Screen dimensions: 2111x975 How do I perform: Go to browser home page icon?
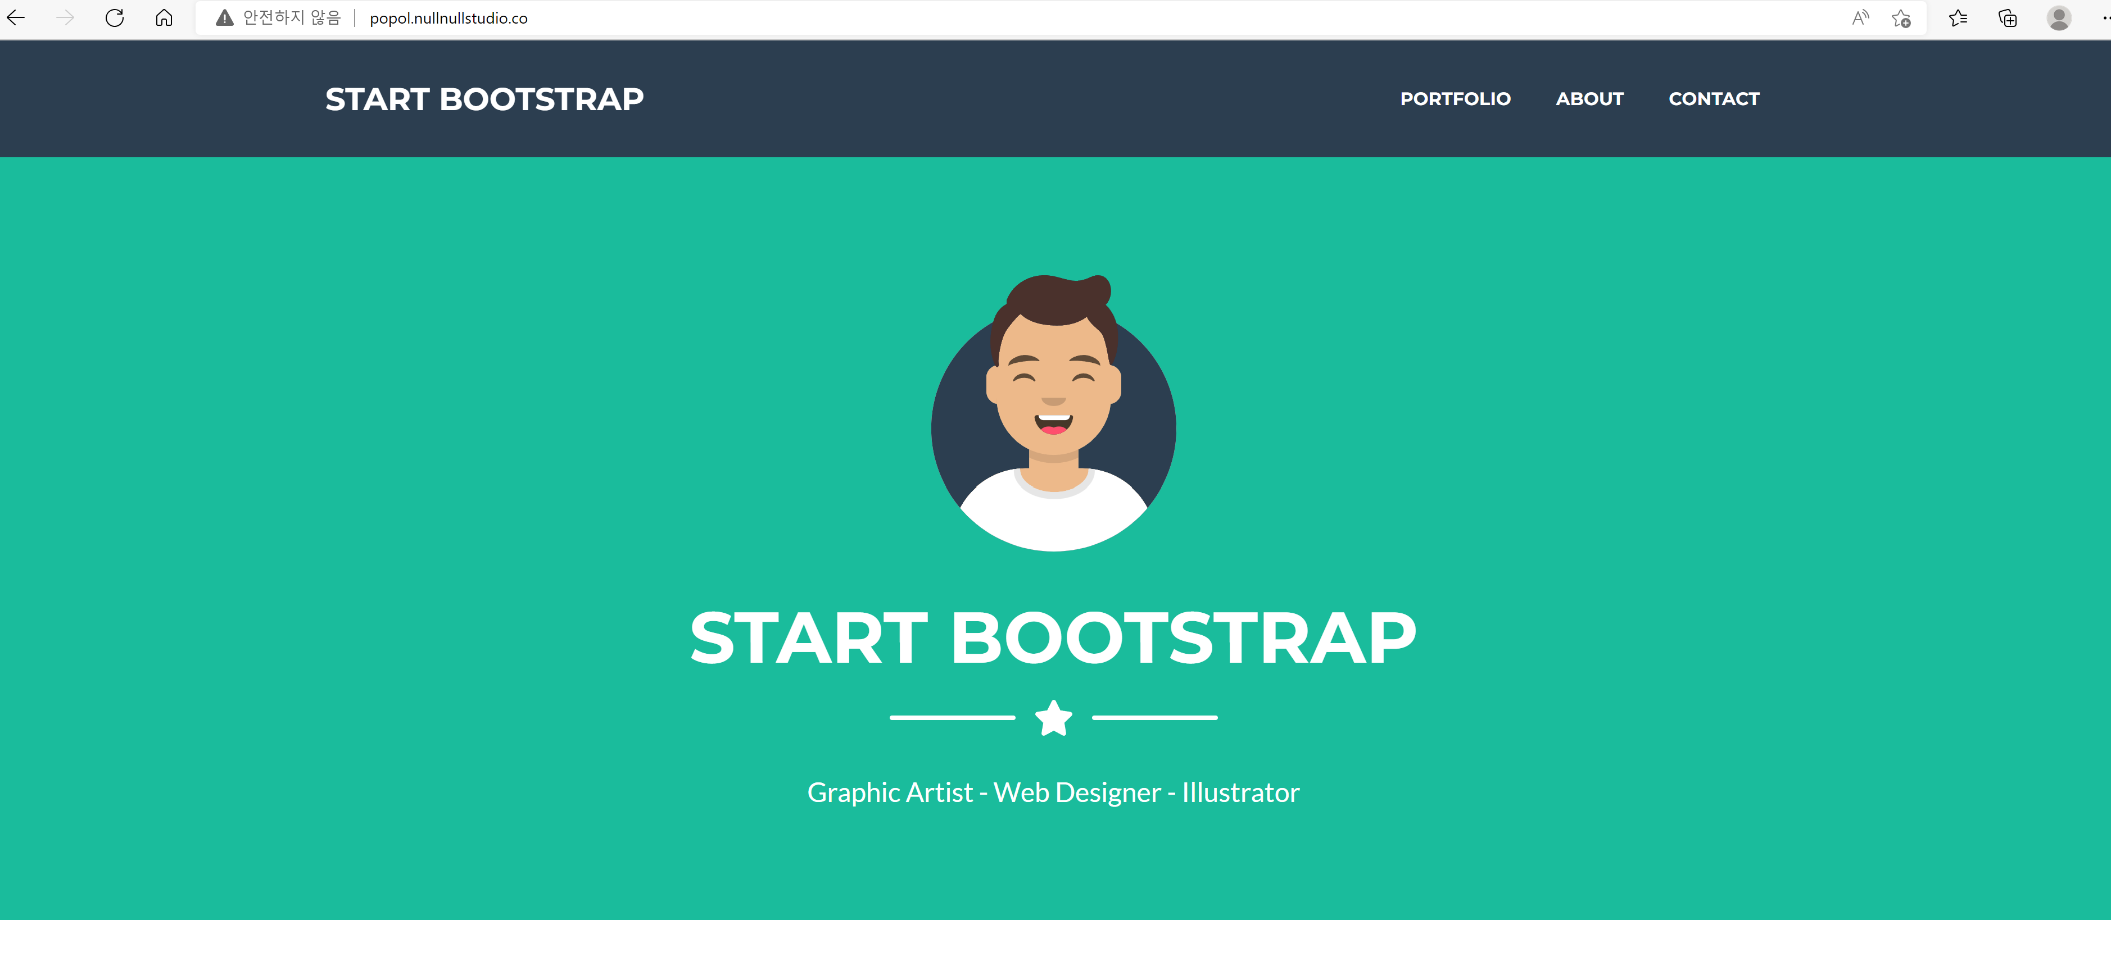(164, 18)
